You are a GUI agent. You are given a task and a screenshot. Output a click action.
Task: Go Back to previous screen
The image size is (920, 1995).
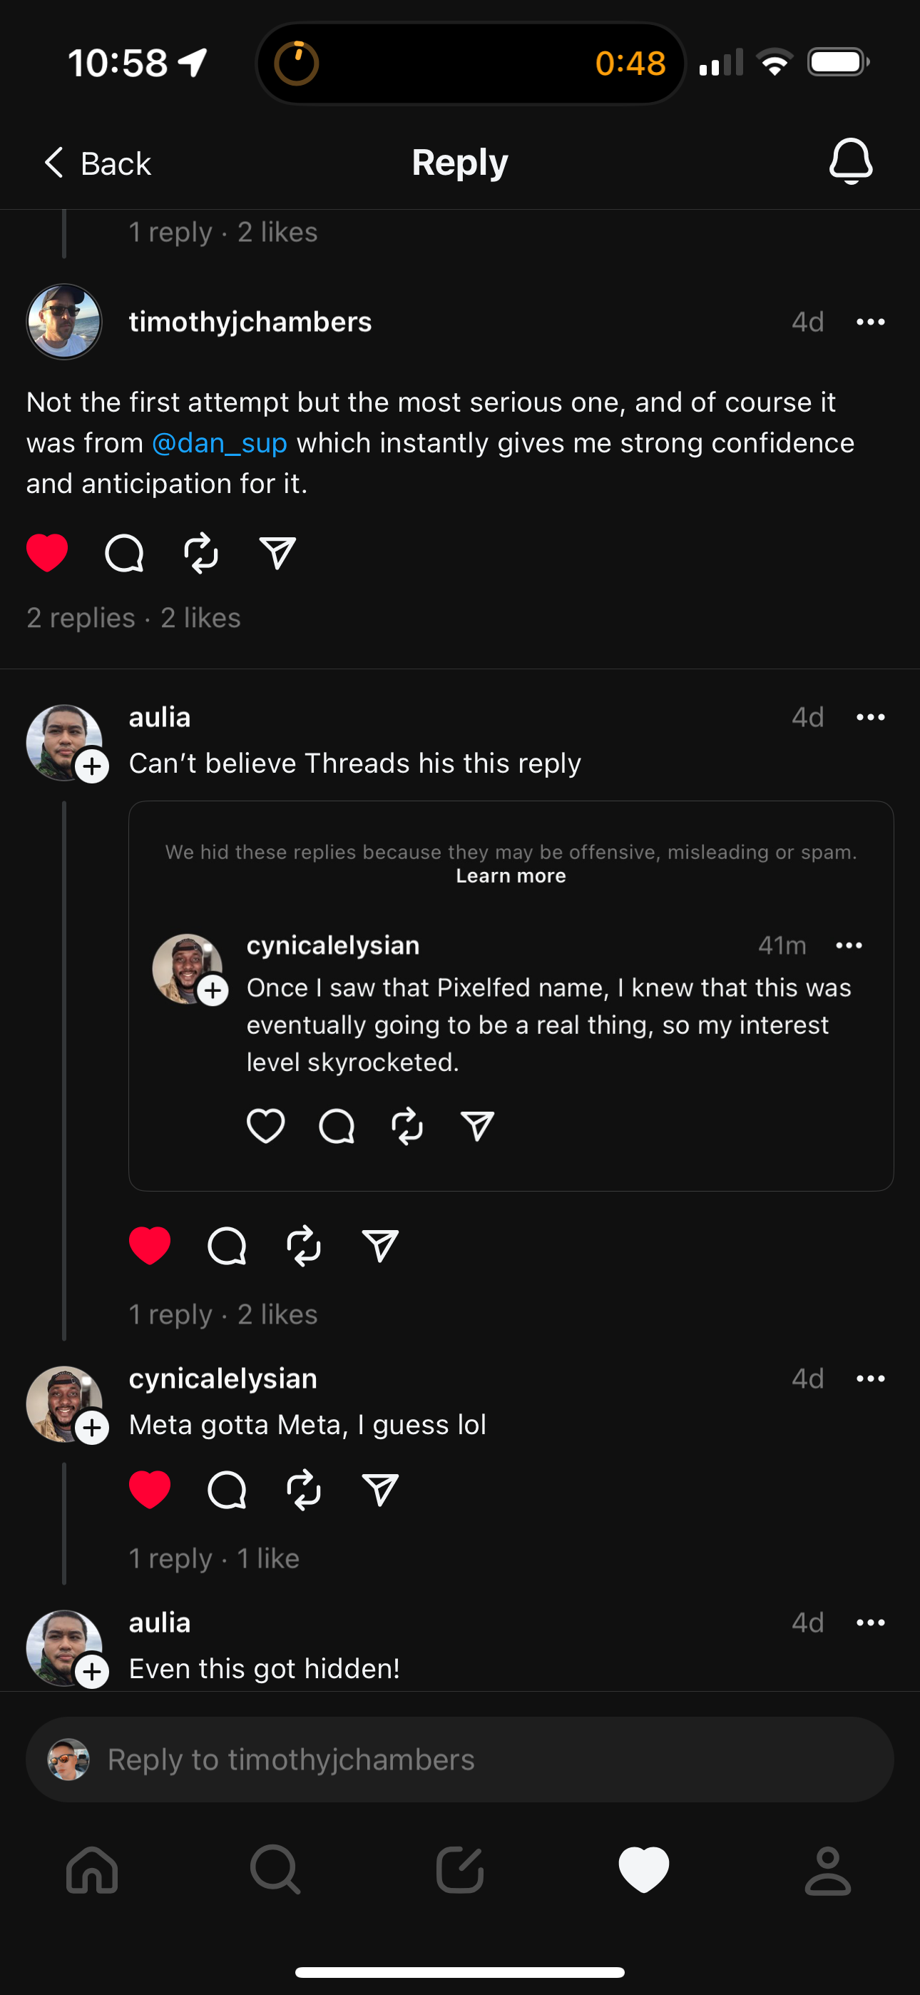(98, 163)
